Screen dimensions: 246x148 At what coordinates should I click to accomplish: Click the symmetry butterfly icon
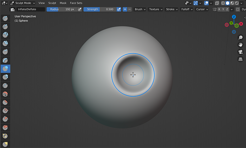tap(214, 10)
